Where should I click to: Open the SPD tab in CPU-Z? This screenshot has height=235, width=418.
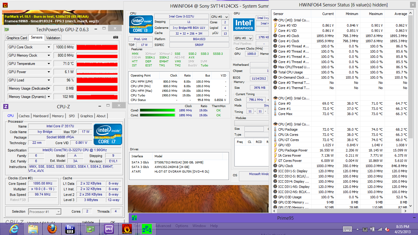click(x=72, y=116)
